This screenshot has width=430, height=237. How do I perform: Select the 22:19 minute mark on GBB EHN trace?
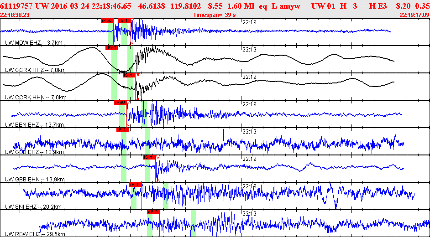[x=249, y=159]
